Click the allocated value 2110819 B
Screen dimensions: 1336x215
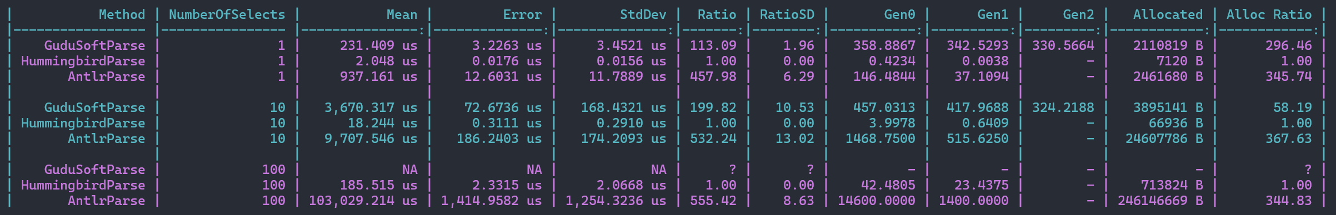pos(1168,45)
